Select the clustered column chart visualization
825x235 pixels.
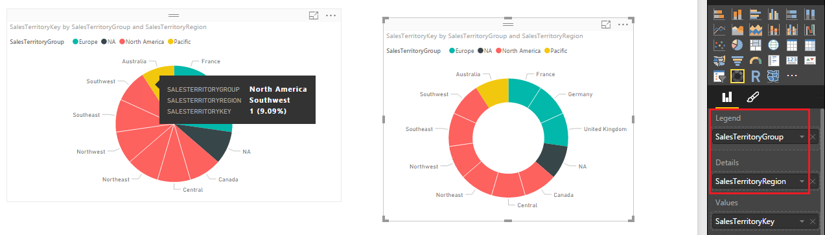[773, 14]
